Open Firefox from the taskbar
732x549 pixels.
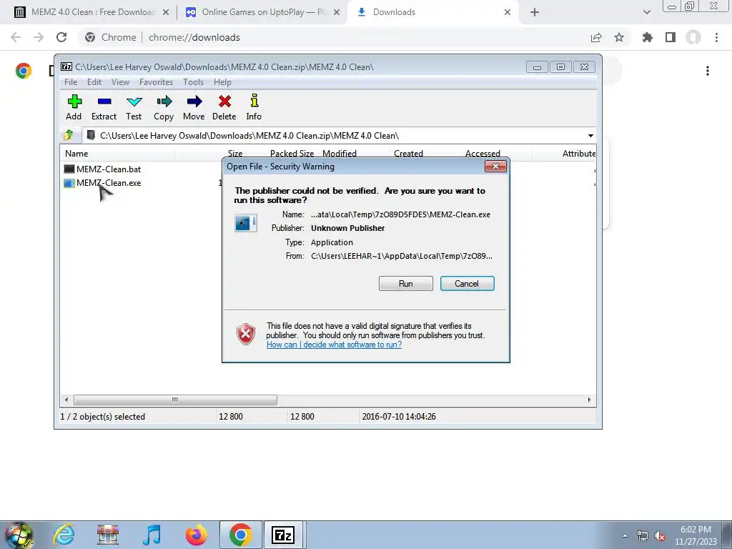pos(196,535)
